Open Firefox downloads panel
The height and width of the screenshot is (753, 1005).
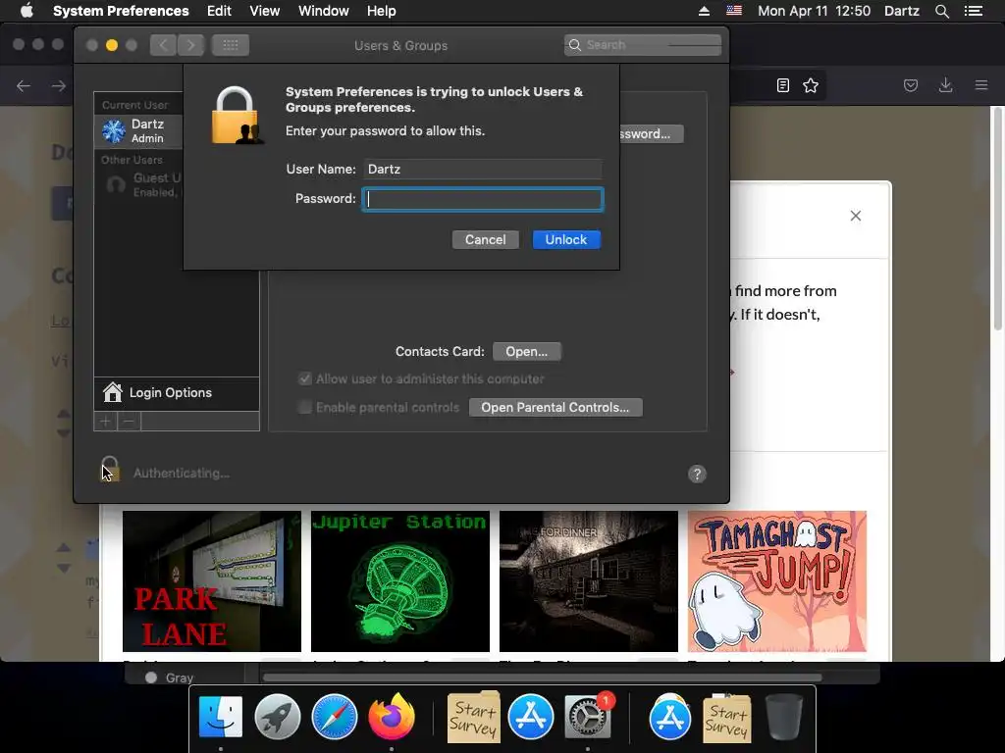tap(945, 85)
